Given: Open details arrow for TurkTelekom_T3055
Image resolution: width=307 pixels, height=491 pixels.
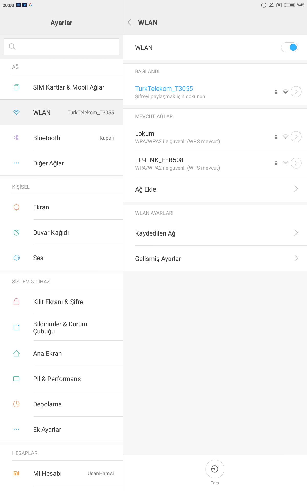Looking at the screenshot, I should (x=296, y=92).
